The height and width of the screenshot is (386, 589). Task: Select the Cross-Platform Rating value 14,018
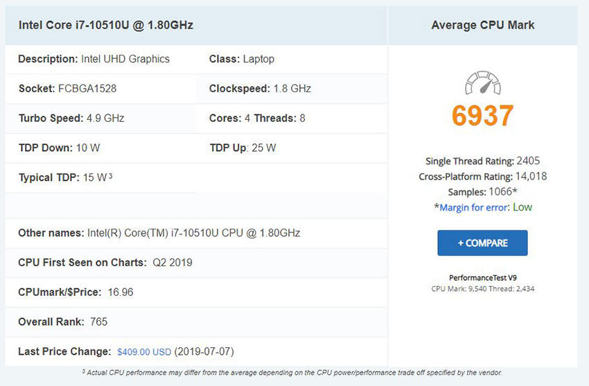(531, 176)
